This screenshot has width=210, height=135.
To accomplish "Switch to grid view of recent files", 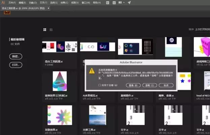I will click(x=45, y=30).
